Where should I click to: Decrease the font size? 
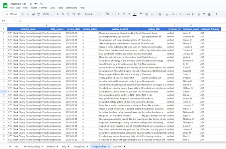pyautogui.click(x=102, y=14)
